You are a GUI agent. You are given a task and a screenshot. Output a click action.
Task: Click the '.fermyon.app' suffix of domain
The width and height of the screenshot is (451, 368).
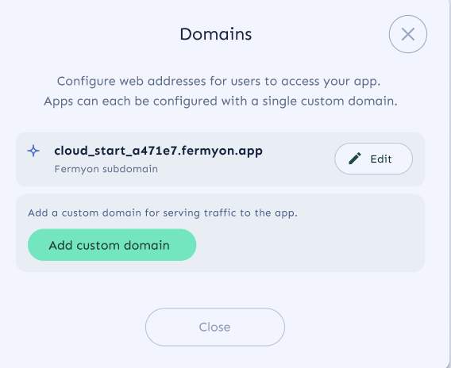219,151
